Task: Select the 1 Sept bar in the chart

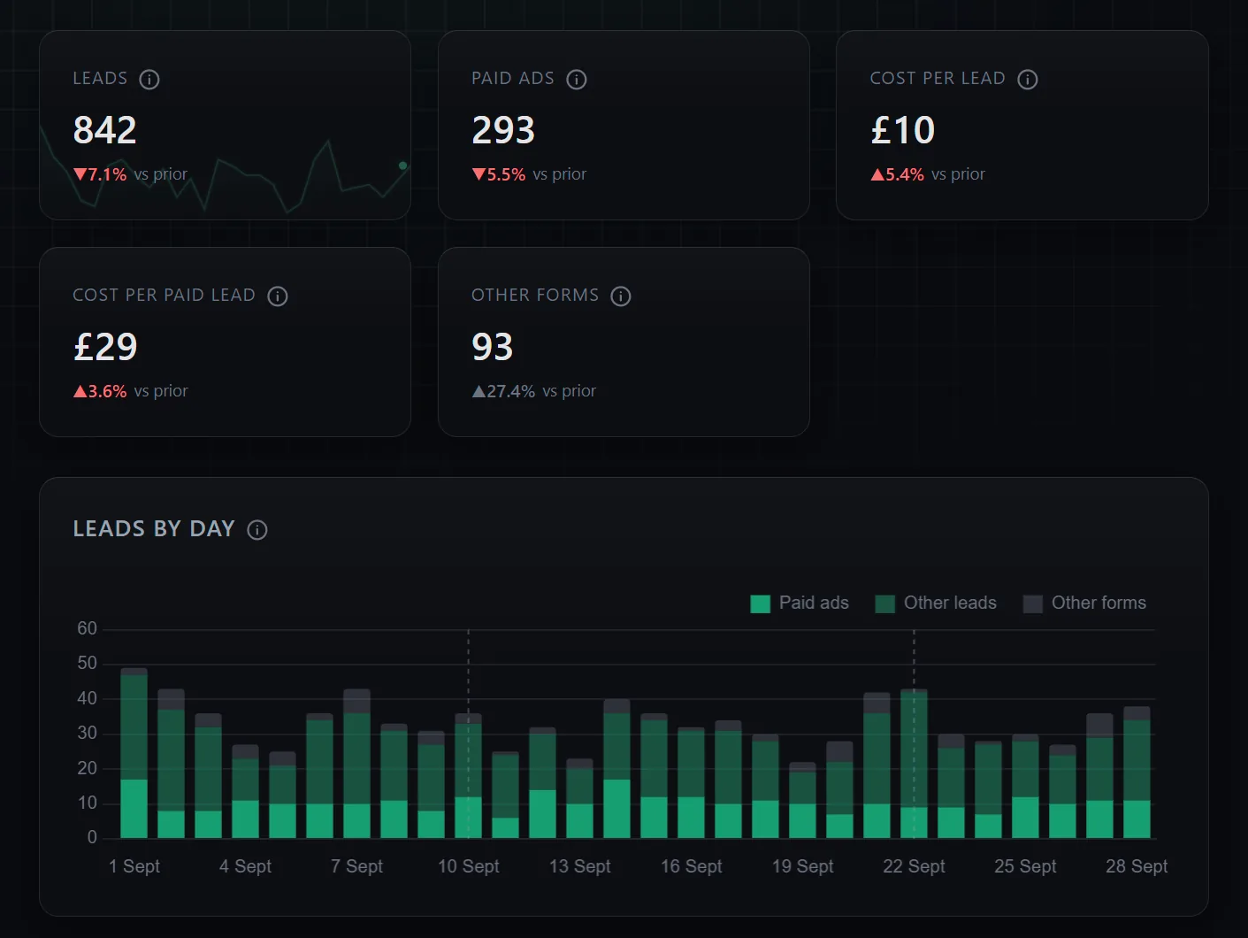Action: point(134,753)
